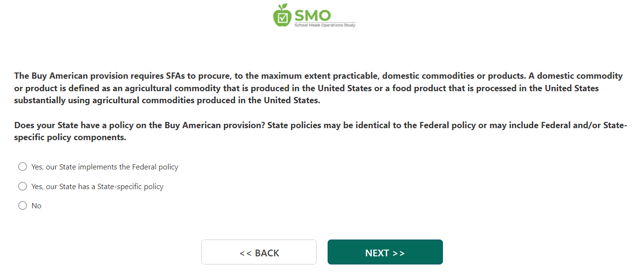This screenshot has width=637, height=276.
Task: Click the double chevrons on the NEXT button
Action: [399, 253]
